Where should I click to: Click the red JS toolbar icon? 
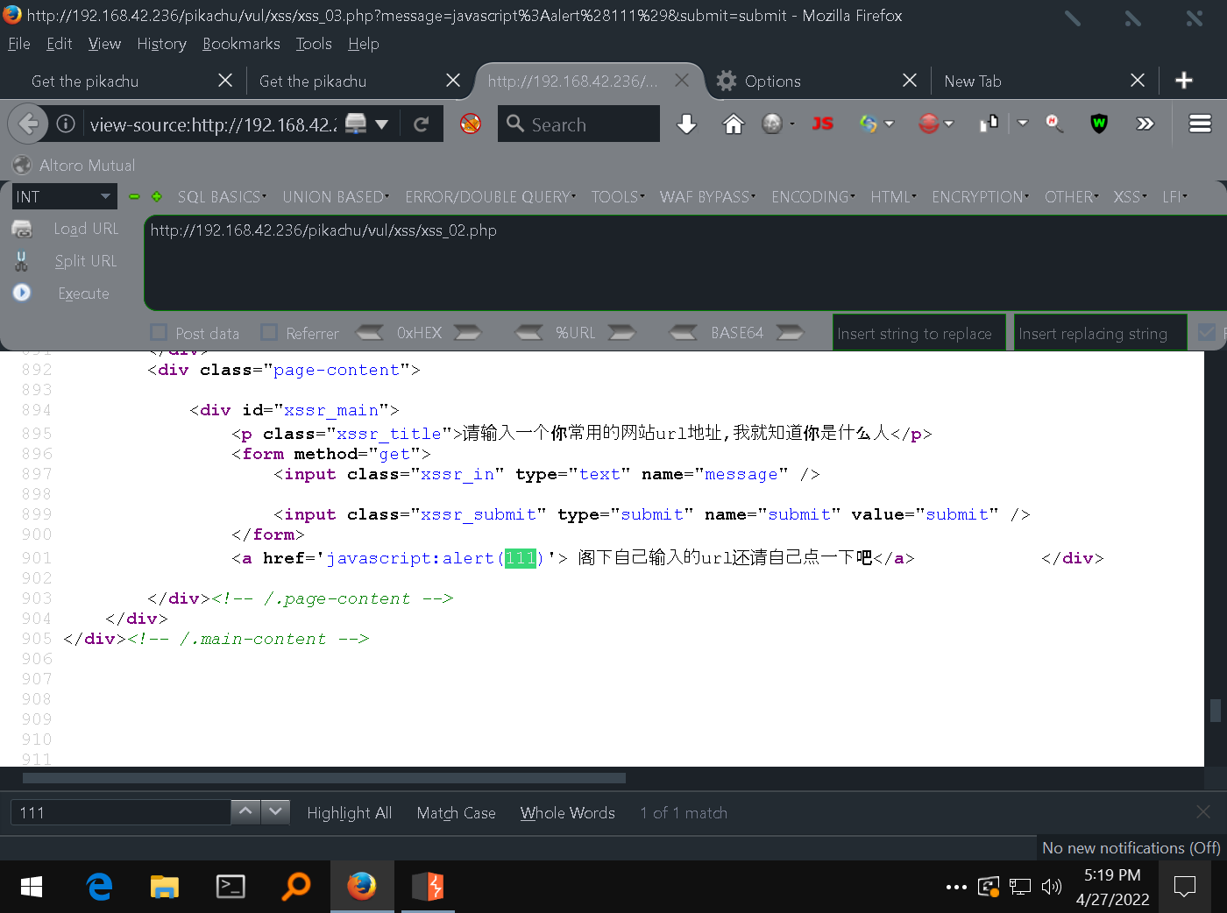(822, 124)
